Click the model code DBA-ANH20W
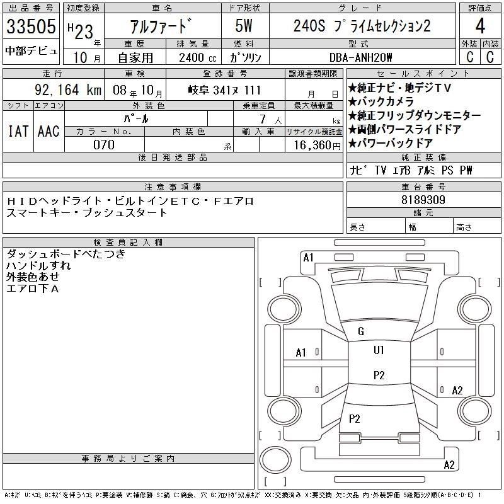 [x=361, y=57]
